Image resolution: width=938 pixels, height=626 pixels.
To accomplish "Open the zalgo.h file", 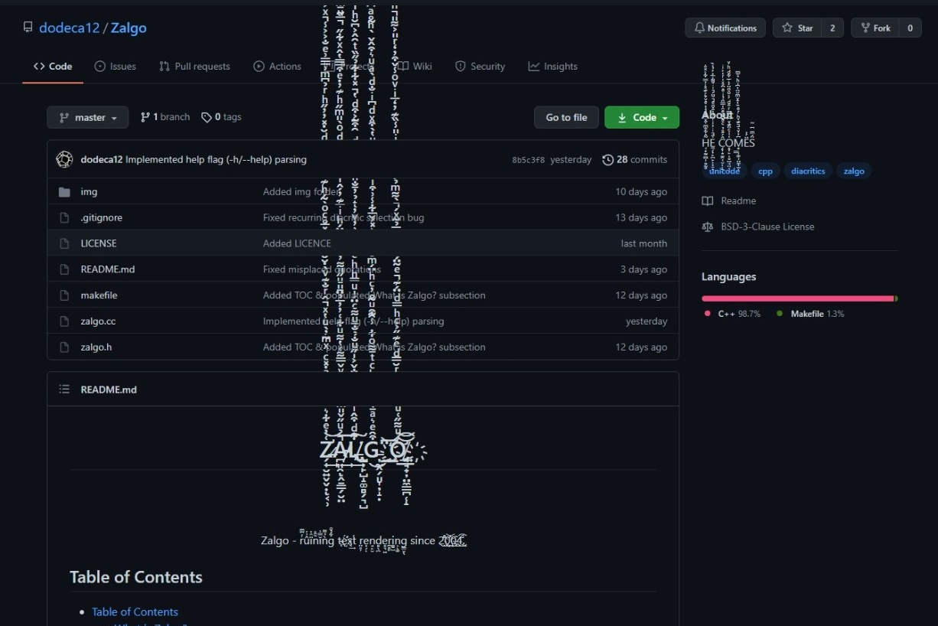I will (96, 347).
